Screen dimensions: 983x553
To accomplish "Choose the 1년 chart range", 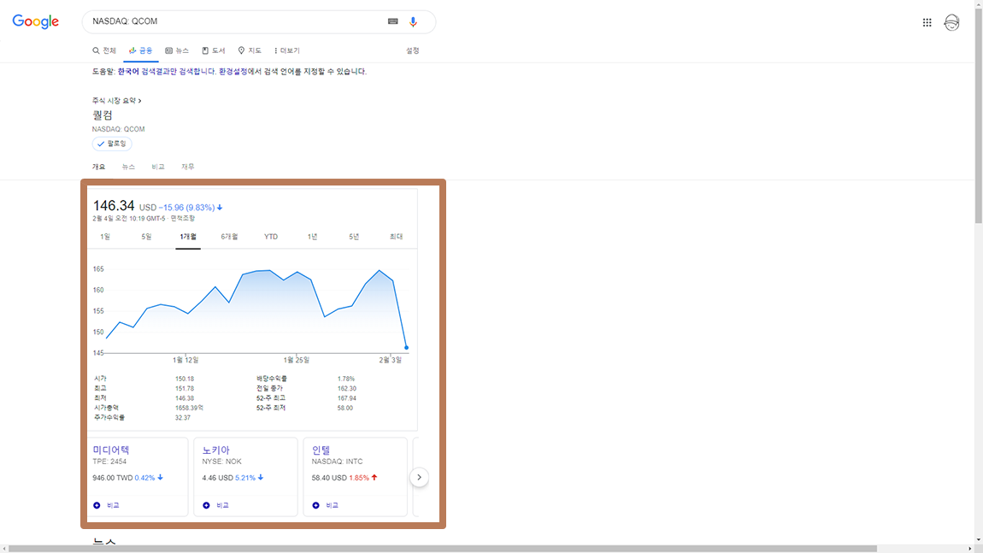I will pyautogui.click(x=312, y=237).
